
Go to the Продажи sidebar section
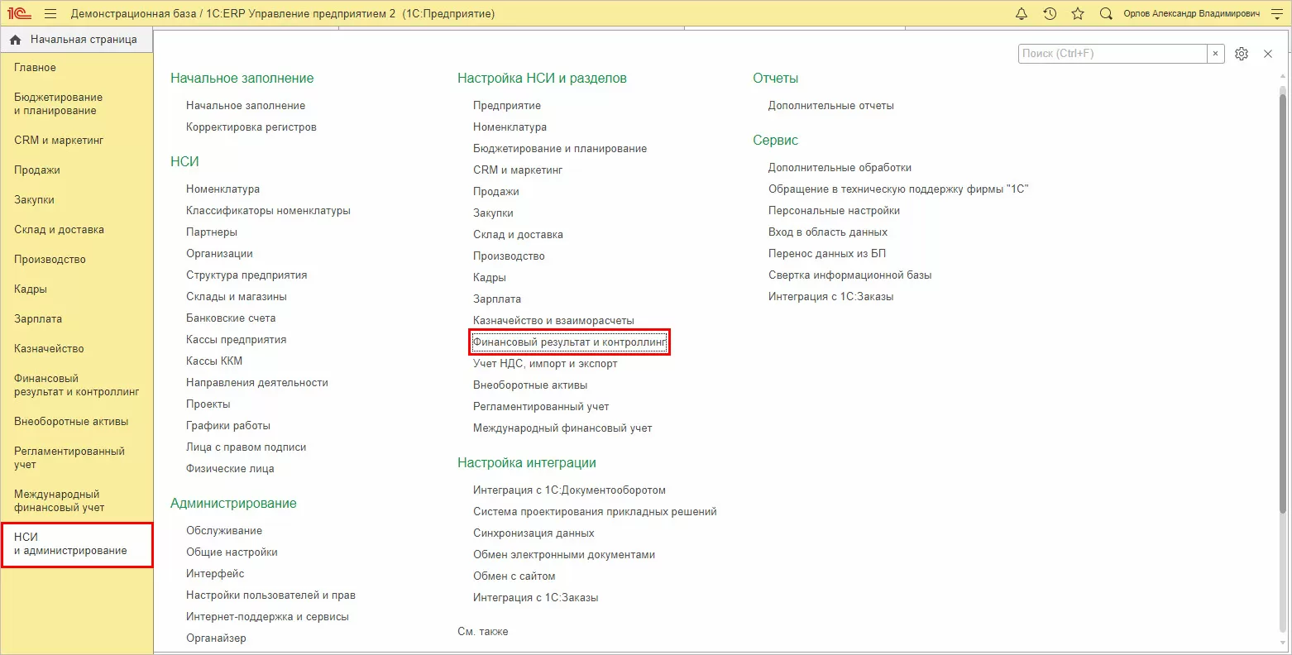click(x=37, y=170)
